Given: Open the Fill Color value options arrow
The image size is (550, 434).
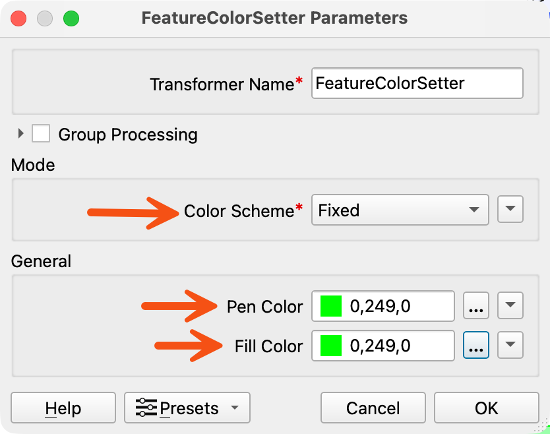Looking at the screenshot, I should 510,345.
